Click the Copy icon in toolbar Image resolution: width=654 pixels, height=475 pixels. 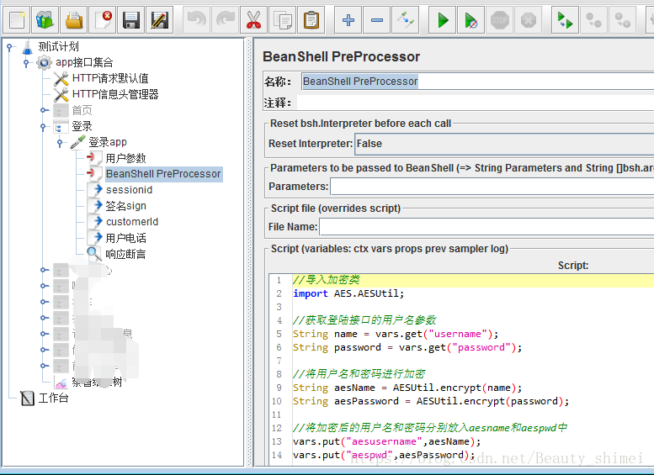pyautogui.click(x=282, y=20)
